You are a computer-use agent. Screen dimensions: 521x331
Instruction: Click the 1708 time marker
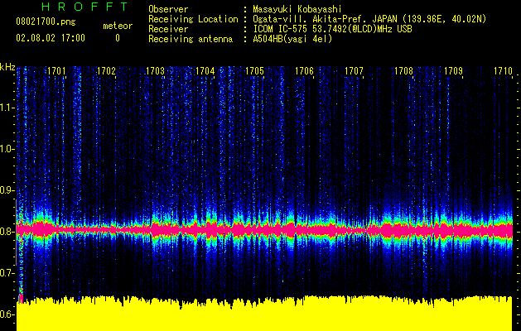pos(403,71)
